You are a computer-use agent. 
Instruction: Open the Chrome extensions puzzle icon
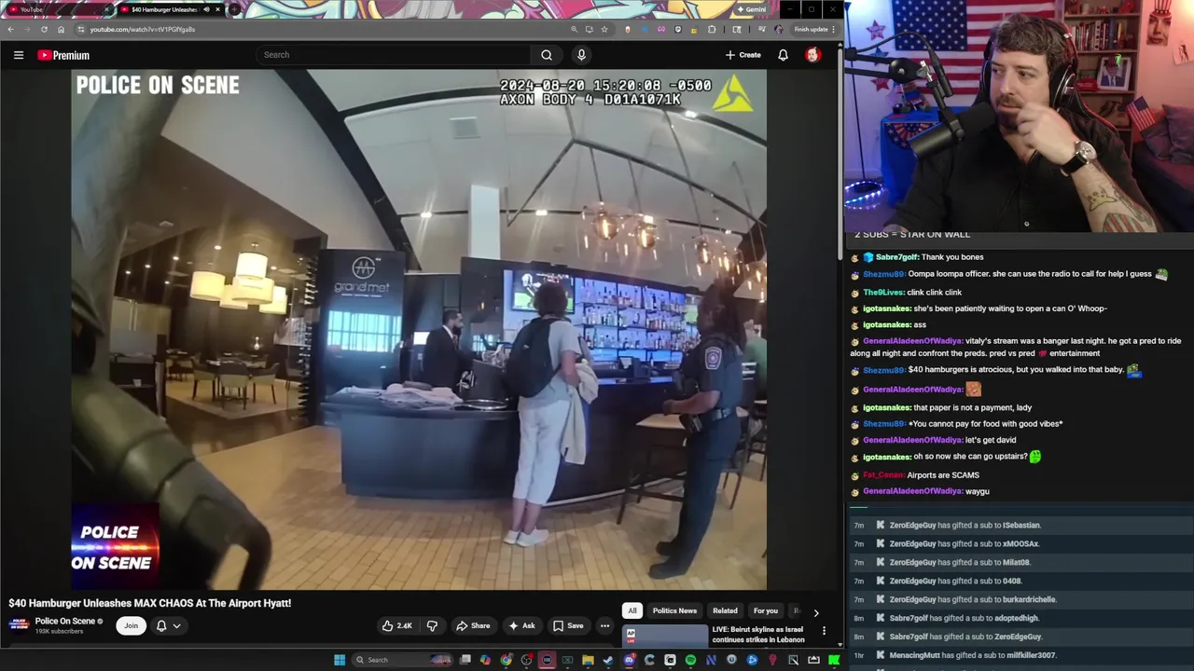point(712,29)
